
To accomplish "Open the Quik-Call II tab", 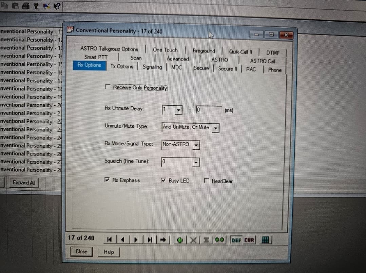I will (x=240, y=52).
